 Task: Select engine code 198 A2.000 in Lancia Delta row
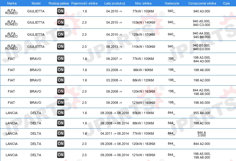point(202,123)
